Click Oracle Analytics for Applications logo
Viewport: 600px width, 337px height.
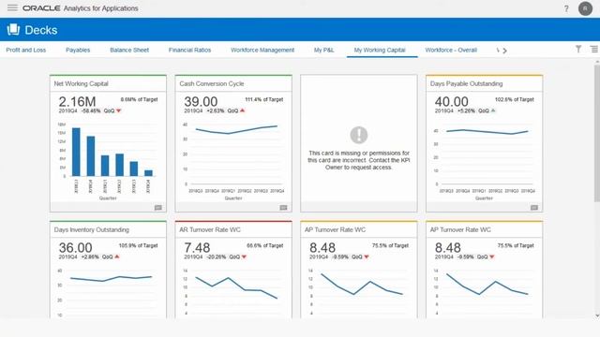pos(81,8)
